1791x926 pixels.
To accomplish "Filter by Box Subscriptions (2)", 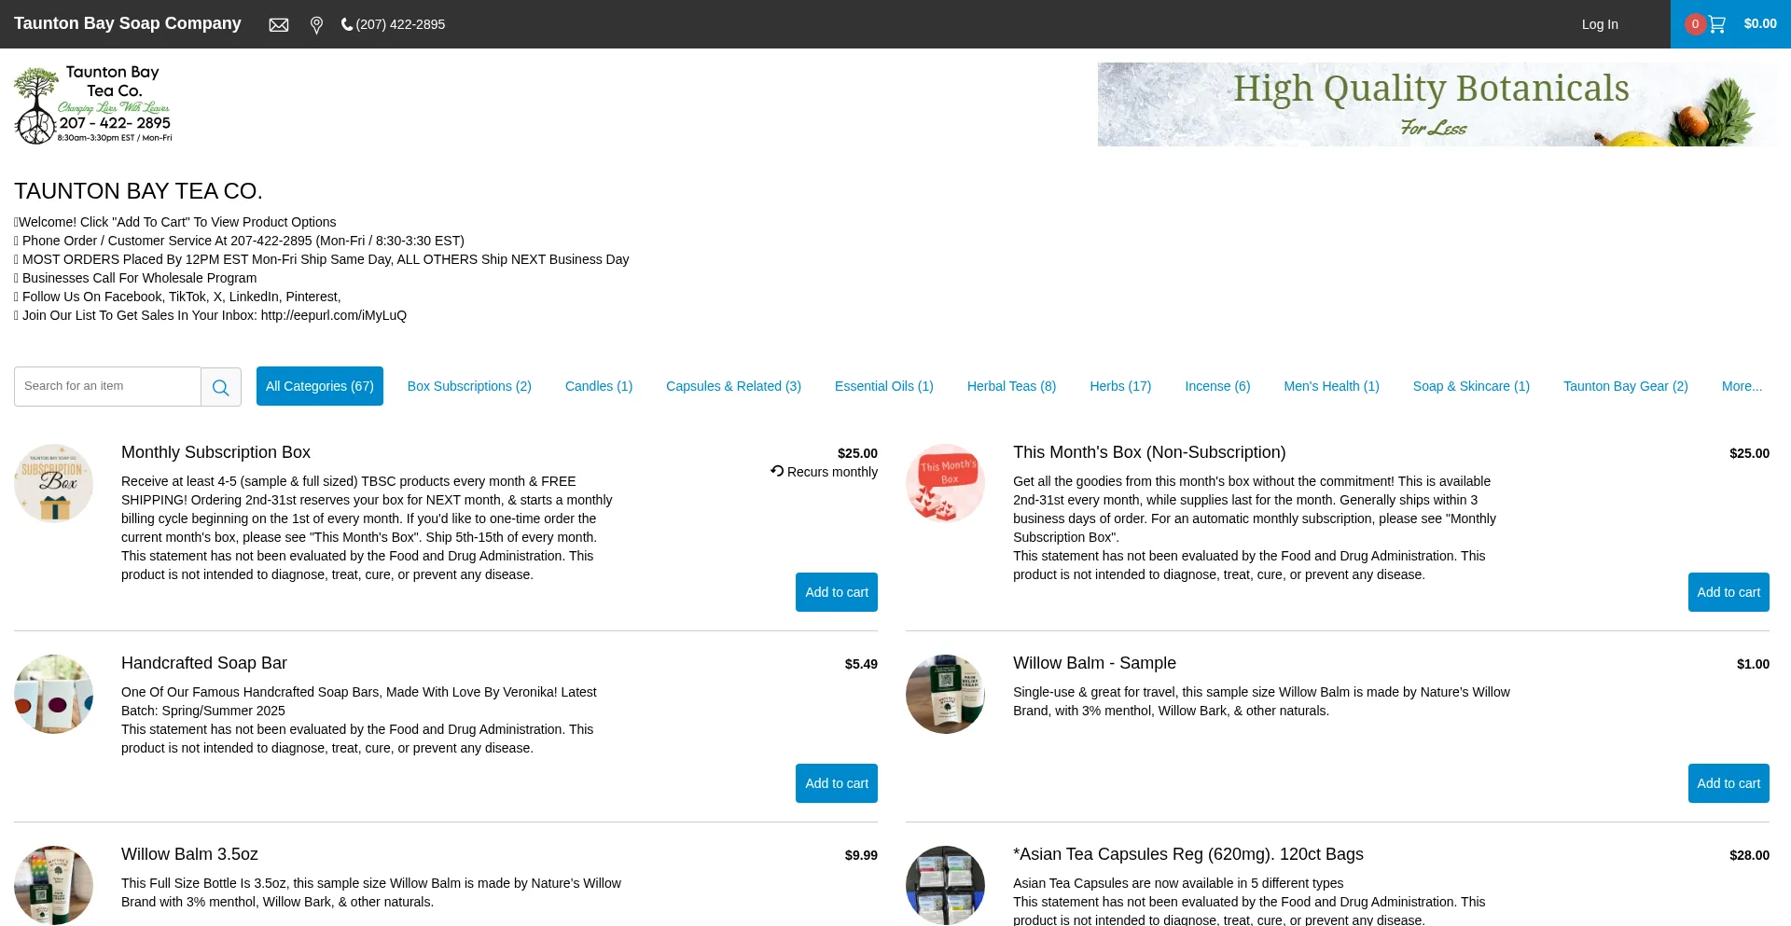I will point(469,386).
